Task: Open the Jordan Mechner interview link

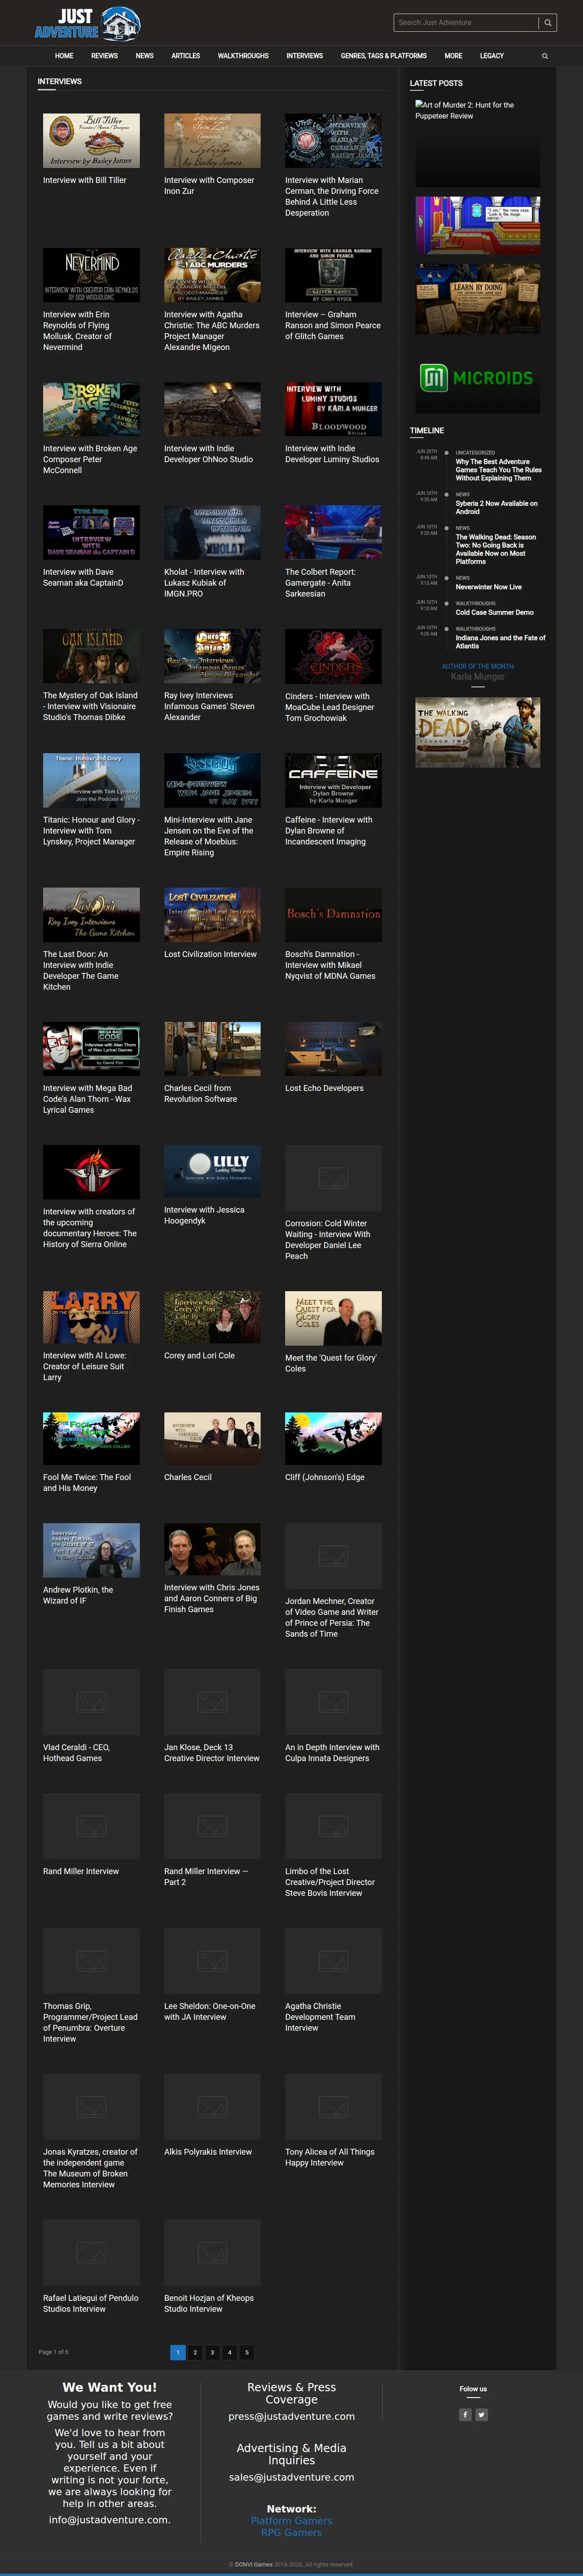Action: point(332,1617)
